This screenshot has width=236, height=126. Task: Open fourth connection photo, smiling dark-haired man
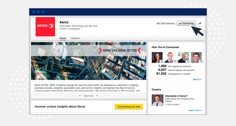(196, 57)
